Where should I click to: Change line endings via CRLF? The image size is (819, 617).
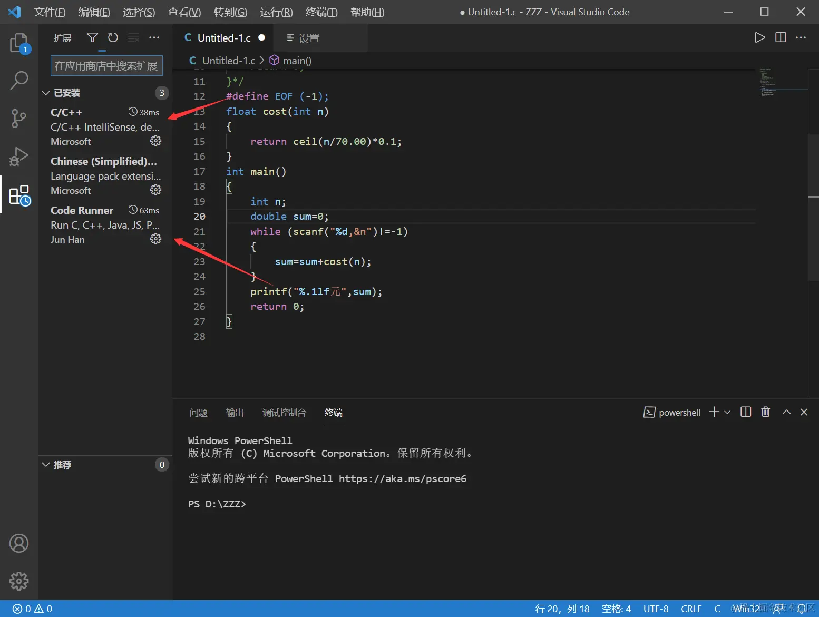coord(691,609)
